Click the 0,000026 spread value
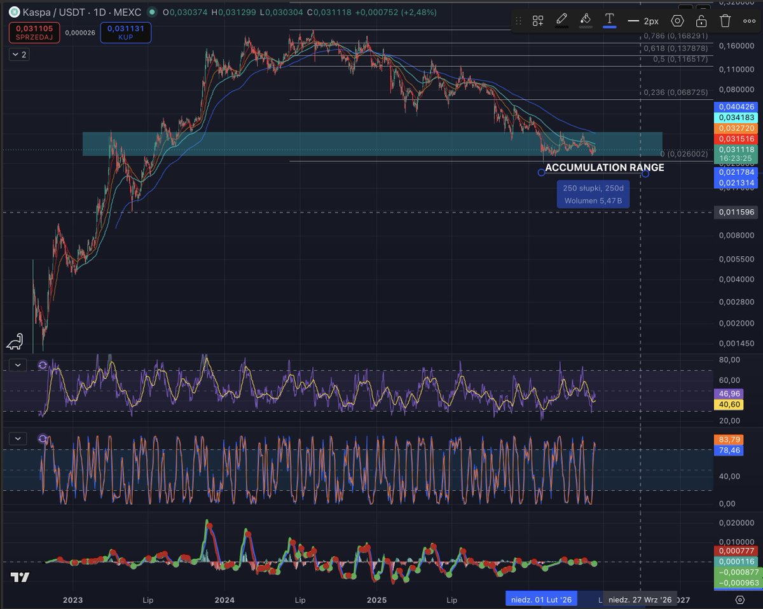Image resolution: width=763 pixels, height=609 pixels. click(x=80, y=33)
